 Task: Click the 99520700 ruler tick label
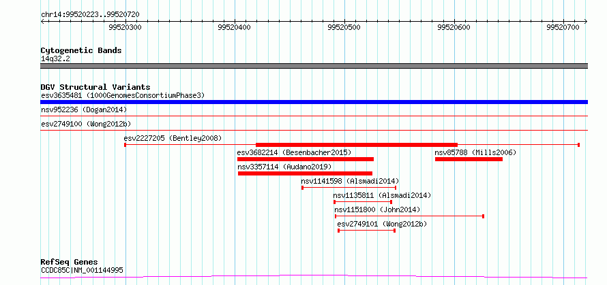pos(563,27)
